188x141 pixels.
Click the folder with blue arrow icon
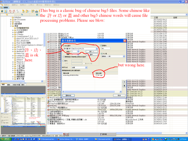(27, 11)
